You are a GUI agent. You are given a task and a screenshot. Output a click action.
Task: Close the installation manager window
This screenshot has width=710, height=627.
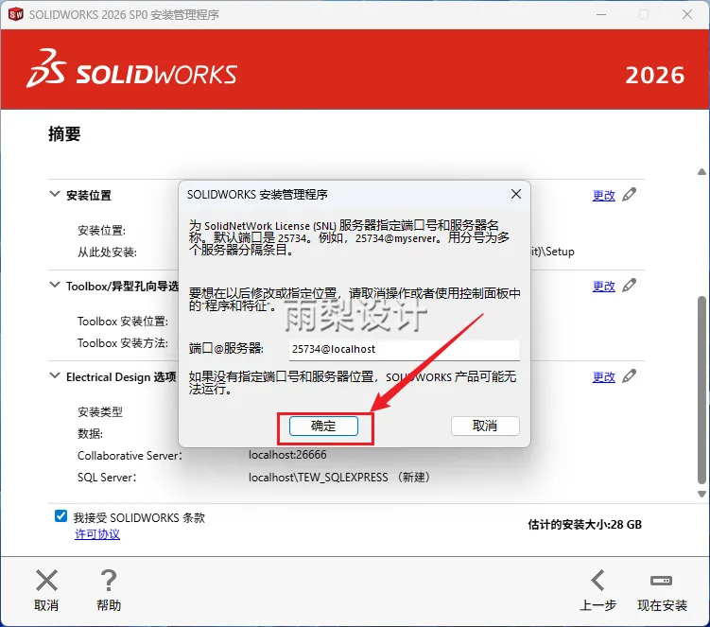coord(687,14)
